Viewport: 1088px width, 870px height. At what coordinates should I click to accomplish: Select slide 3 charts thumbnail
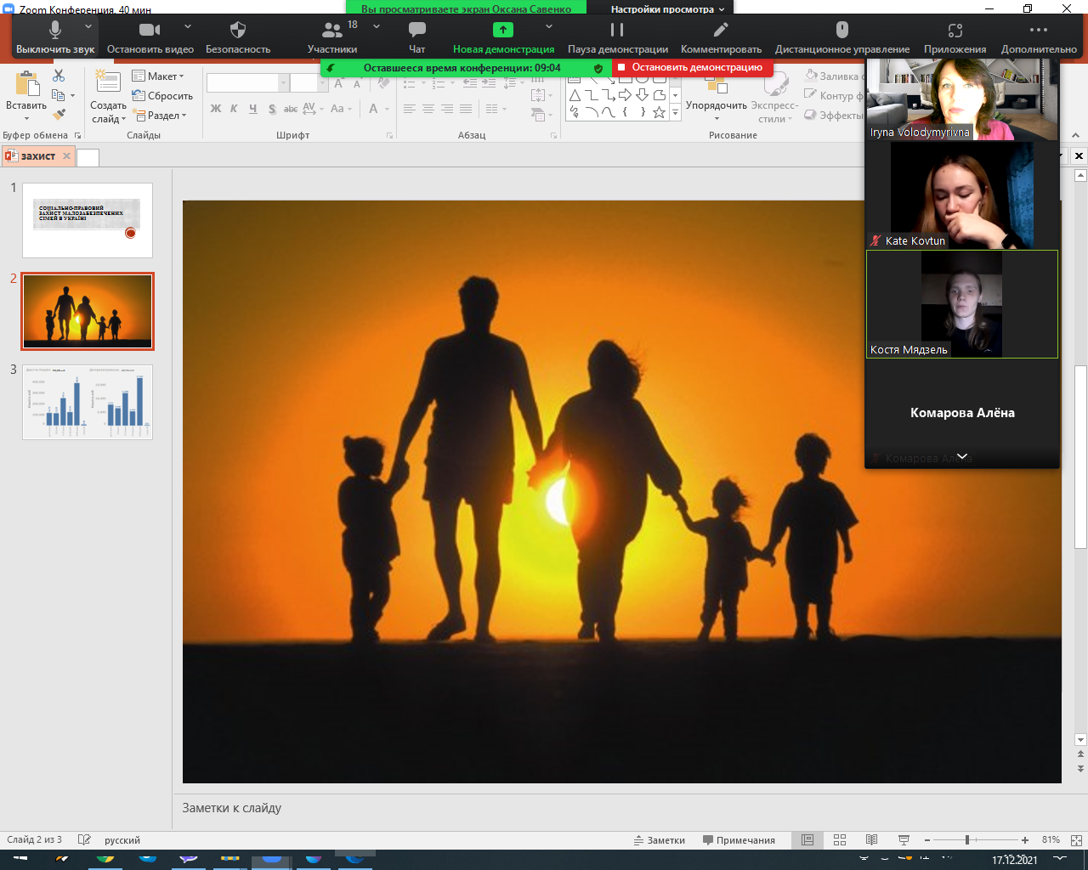(x=88, y=402)
